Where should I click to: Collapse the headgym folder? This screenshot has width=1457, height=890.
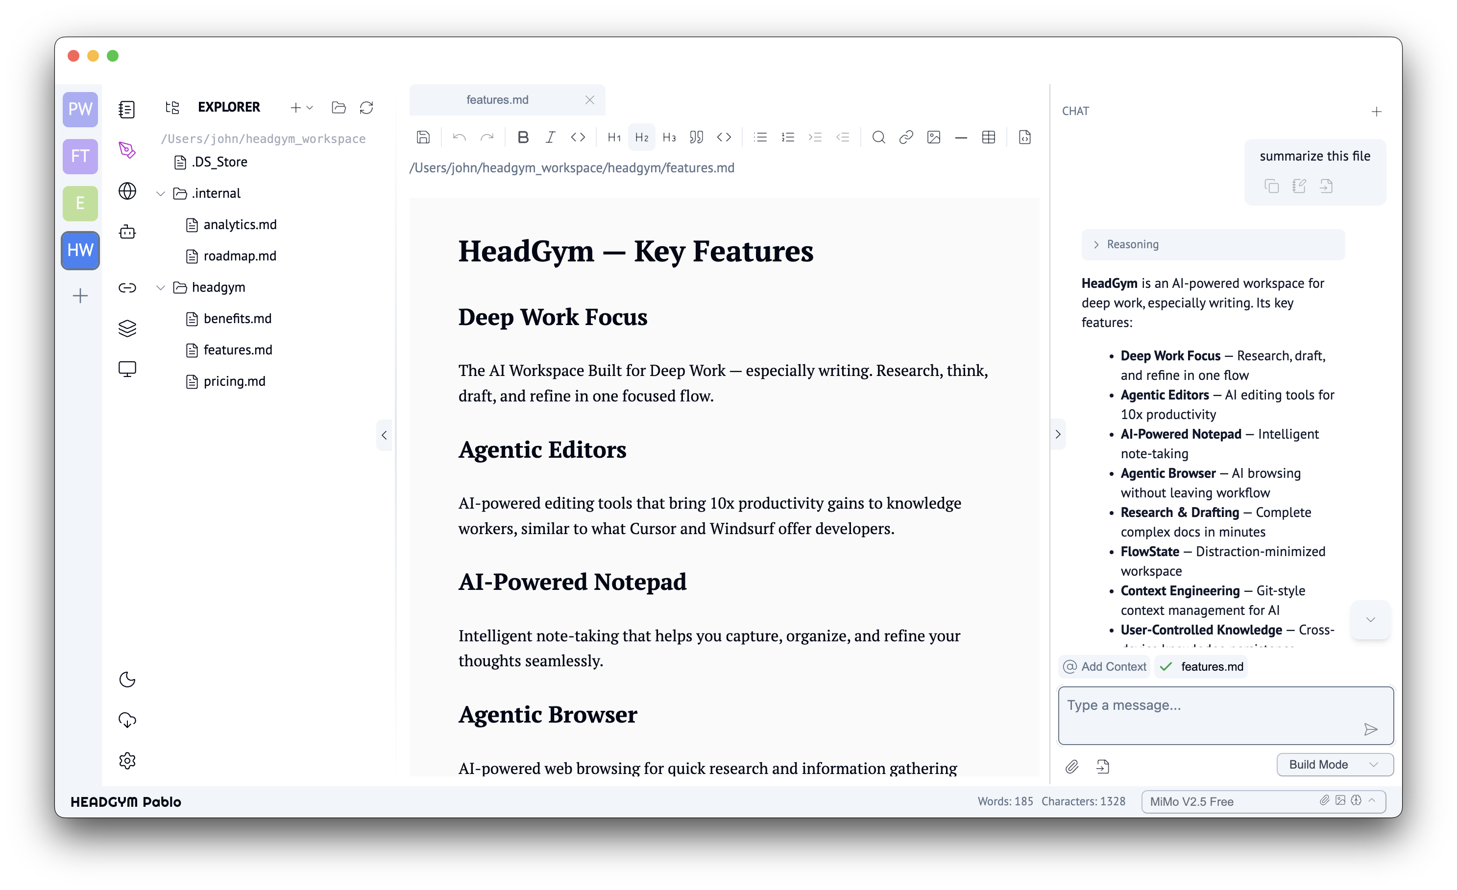pos(160,288)
